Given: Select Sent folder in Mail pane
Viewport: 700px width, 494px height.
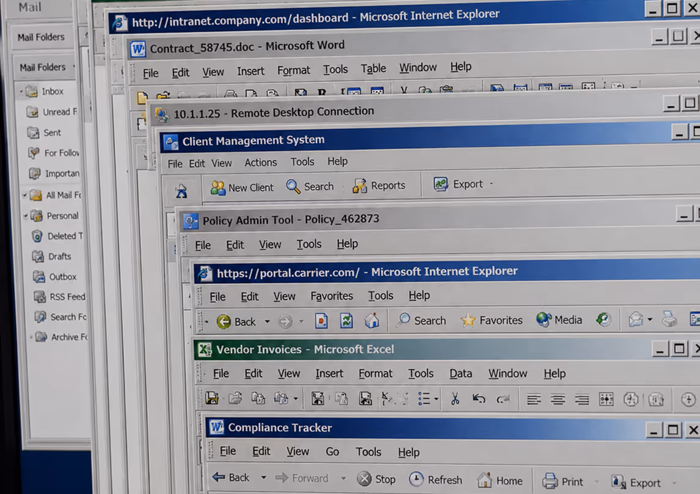Looking at the screenshot, I should [44, 132].
